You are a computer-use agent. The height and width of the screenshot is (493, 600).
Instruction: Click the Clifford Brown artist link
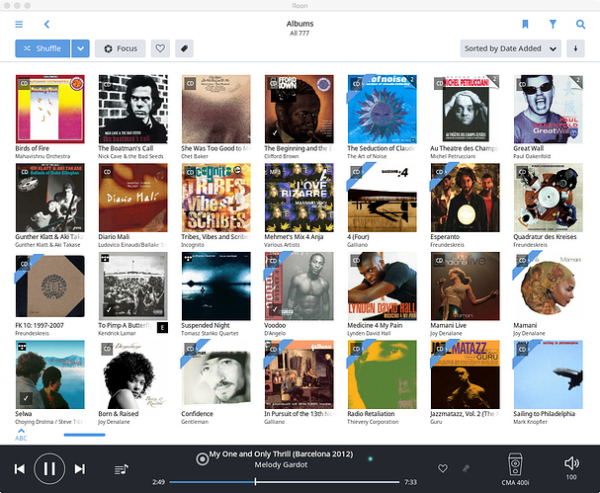click(x=282, y=156)
